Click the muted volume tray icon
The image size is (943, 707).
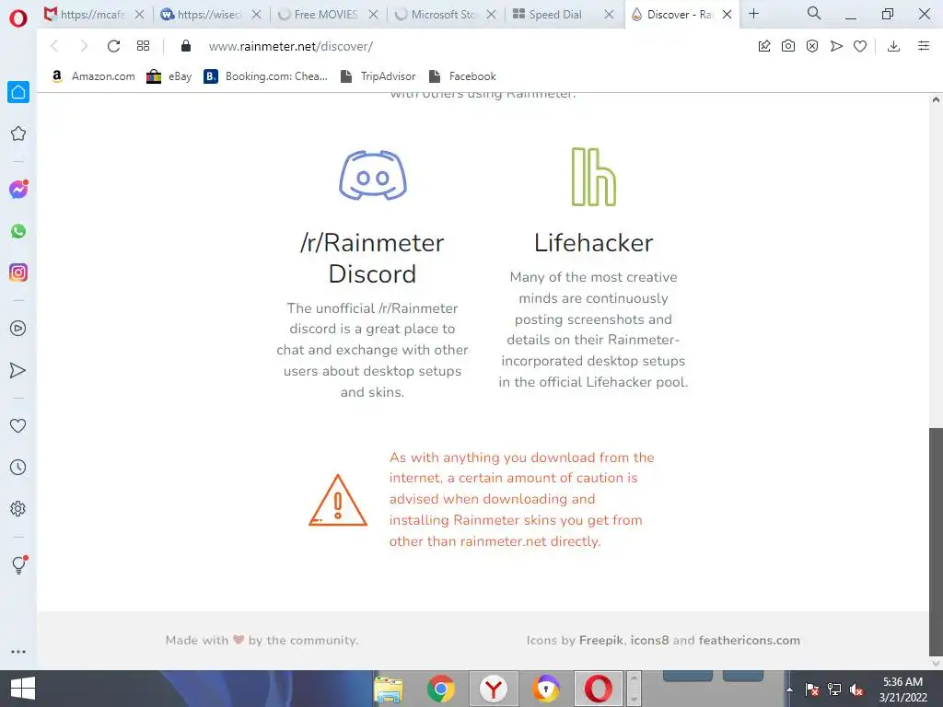[856, 690]
